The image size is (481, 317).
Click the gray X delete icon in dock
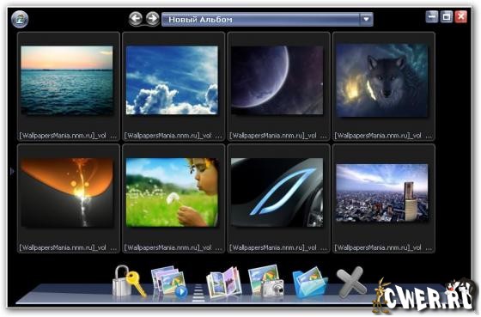pos(351,282)
